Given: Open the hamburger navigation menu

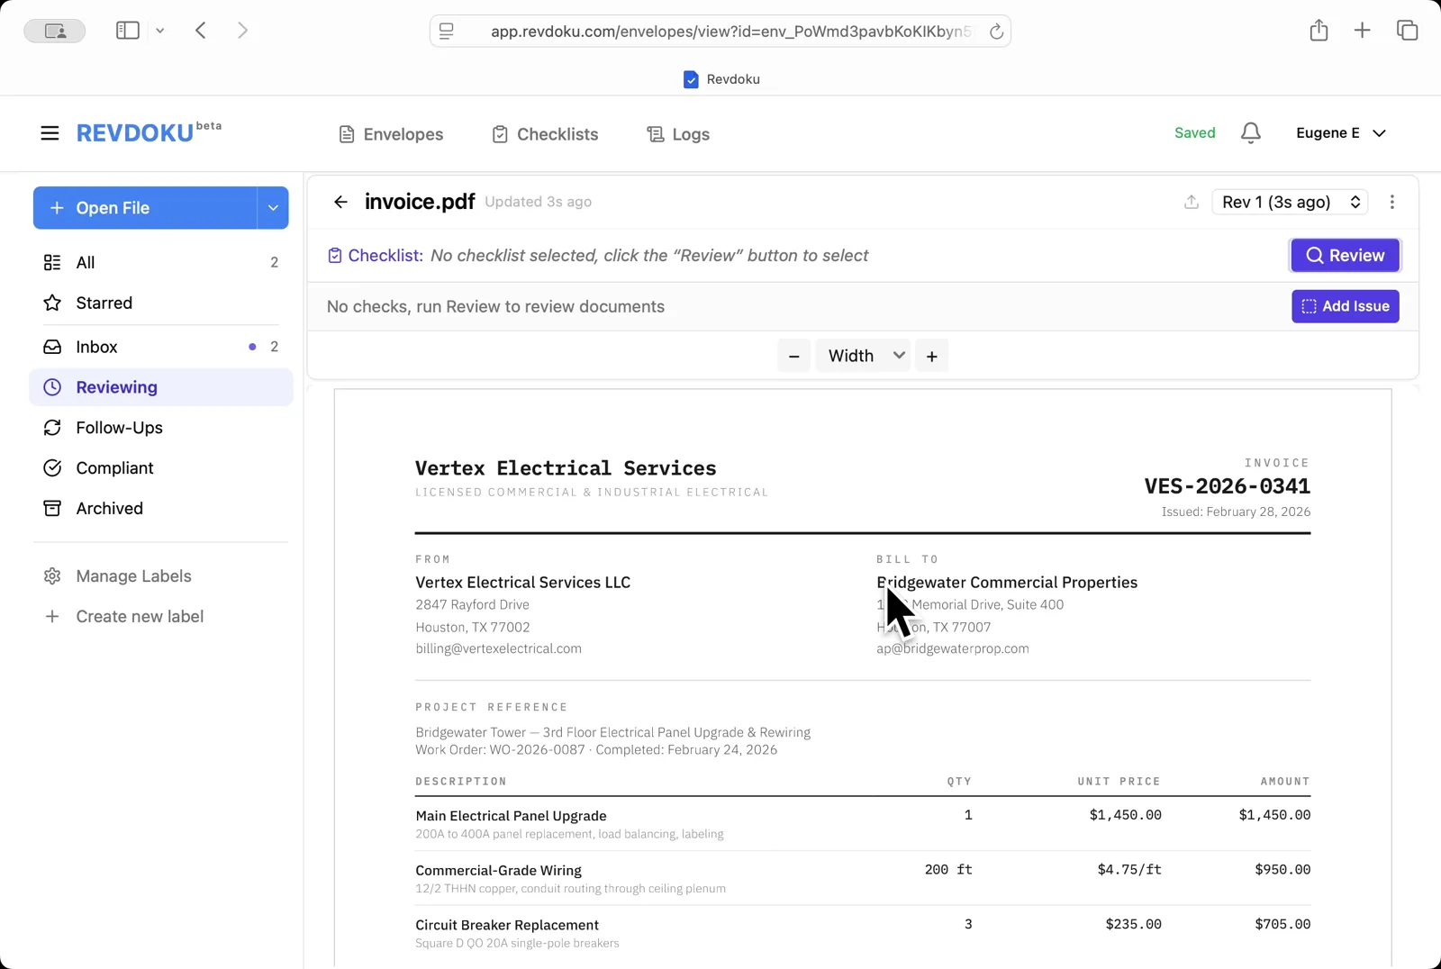Looking at the screenshot, I should [x=50, y=132].
